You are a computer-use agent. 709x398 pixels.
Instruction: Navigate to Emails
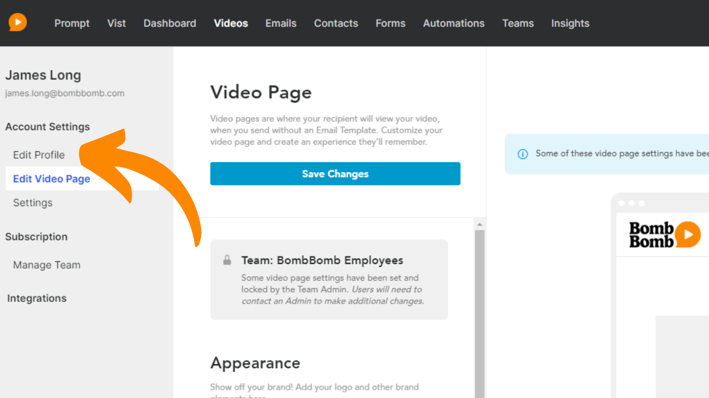coord(281,23)
